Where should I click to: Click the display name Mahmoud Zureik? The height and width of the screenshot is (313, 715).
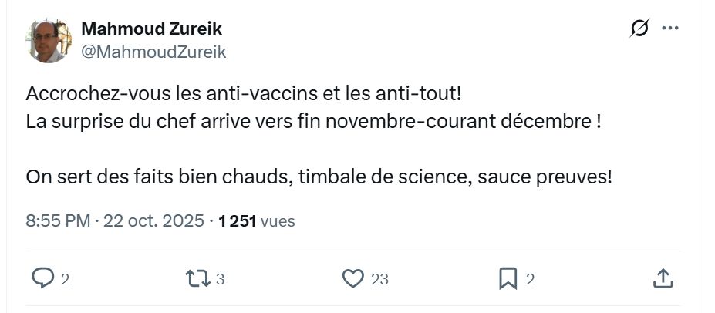pyautogui.click(x=151, y=29)
